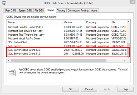Screen dimensions: 137x95
Task: Click the horizontal scrollbar thumb
Action: click(58, 60)
